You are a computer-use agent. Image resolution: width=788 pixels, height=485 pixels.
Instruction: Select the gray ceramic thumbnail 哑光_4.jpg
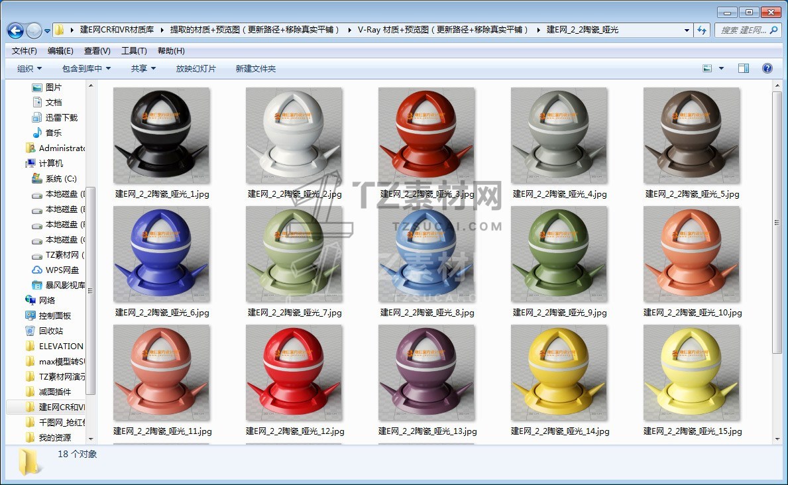(559, 135)
